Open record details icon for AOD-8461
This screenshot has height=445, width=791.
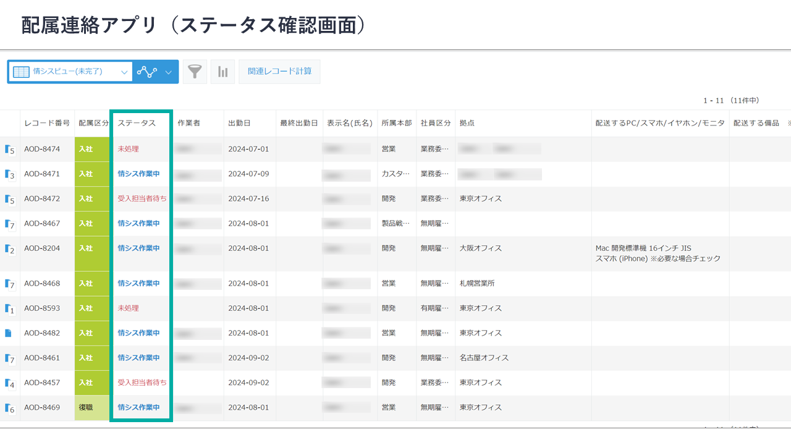9,358
